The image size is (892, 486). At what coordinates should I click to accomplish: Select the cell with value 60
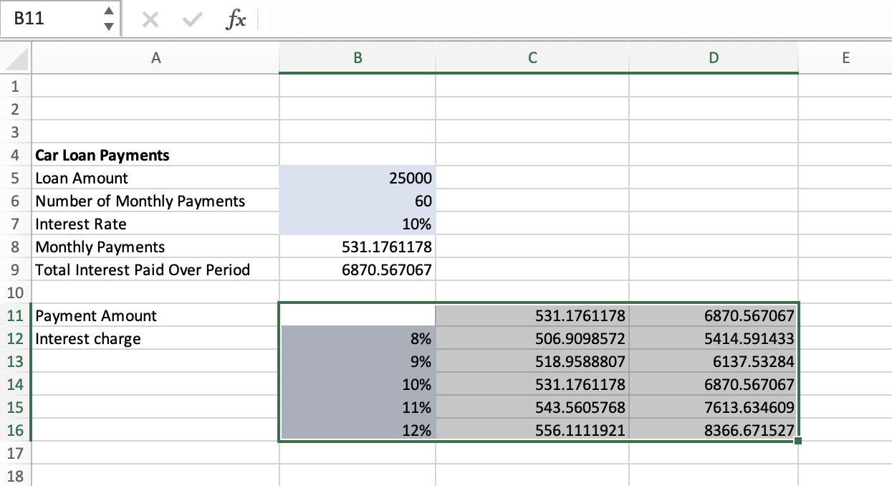[x=357, y=201]
